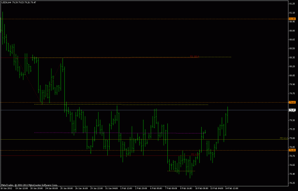The width and height of the screenshot is (298, 191).
Task: Click the USDJPY H4 chart title text
Action: click(x=19, y=2)
